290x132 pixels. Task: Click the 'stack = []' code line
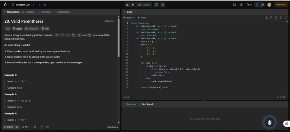pyautogui.click(x=147, y=42)
